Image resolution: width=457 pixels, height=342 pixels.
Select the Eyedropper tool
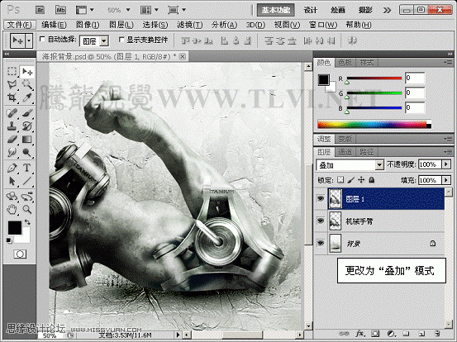pos(27,97)
